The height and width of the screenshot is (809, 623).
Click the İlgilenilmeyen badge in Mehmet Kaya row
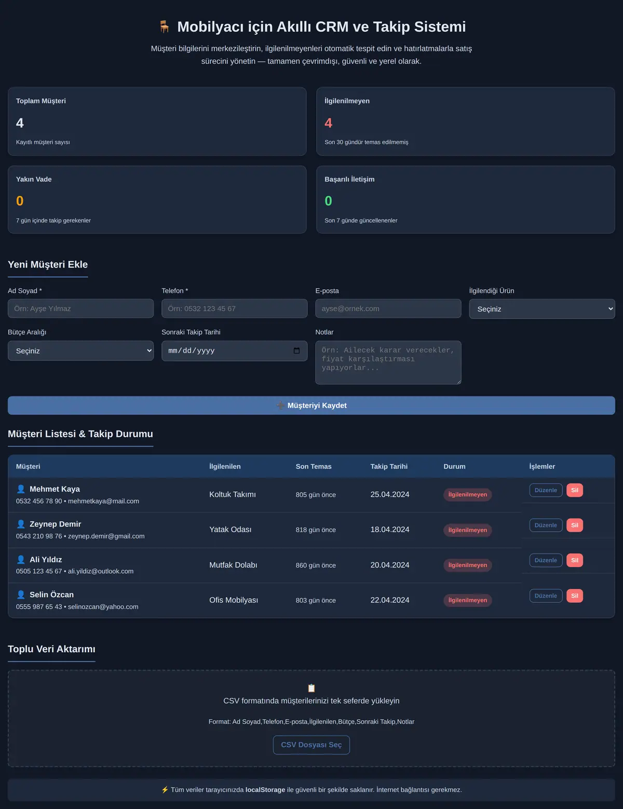click(468, 495)
